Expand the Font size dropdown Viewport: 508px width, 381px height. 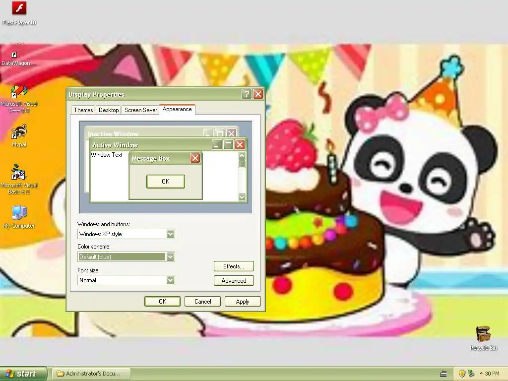point(171,280)
